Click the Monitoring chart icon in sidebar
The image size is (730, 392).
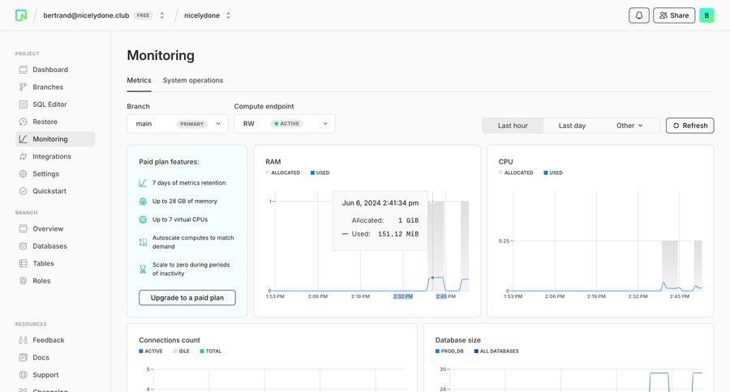pos(24,139)
